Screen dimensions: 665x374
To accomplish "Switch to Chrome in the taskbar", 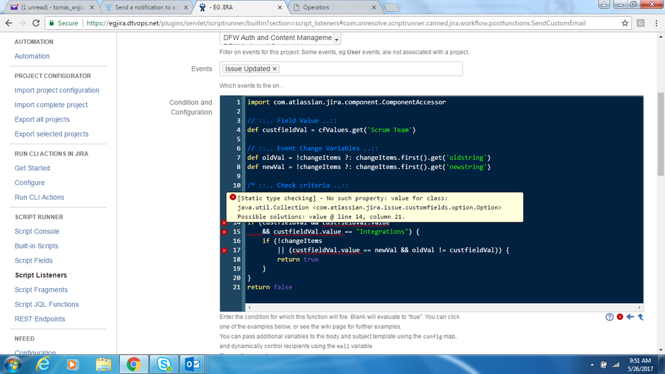I will 134,364.
